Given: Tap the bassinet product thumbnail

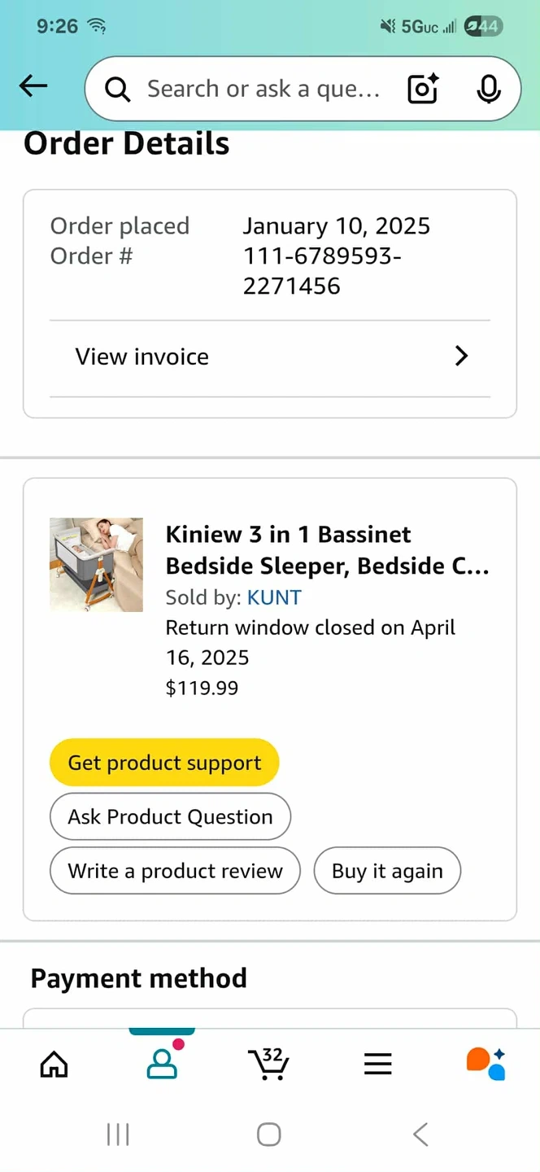Looking at the screenshot, I should [96, 565].
